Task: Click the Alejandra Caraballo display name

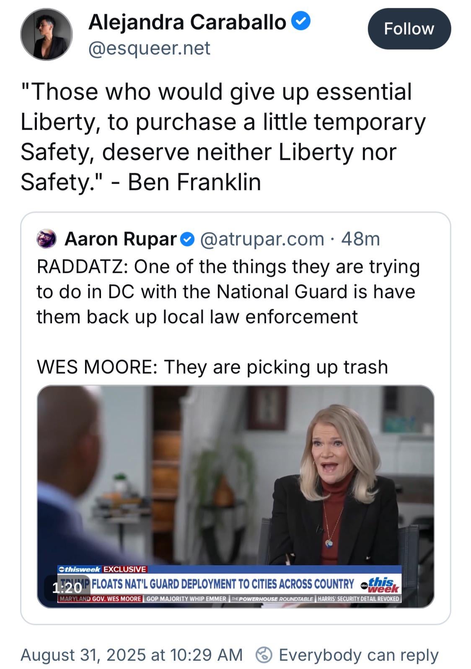Action: click(x=187, y=22)
